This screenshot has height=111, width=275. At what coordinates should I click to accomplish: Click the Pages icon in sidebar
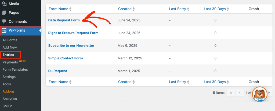(4, 13)
